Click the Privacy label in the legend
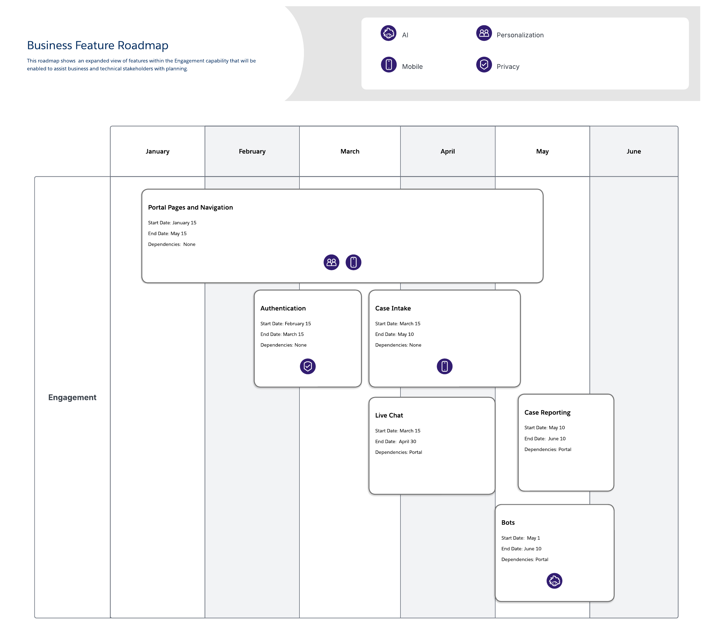 [508, 67]
